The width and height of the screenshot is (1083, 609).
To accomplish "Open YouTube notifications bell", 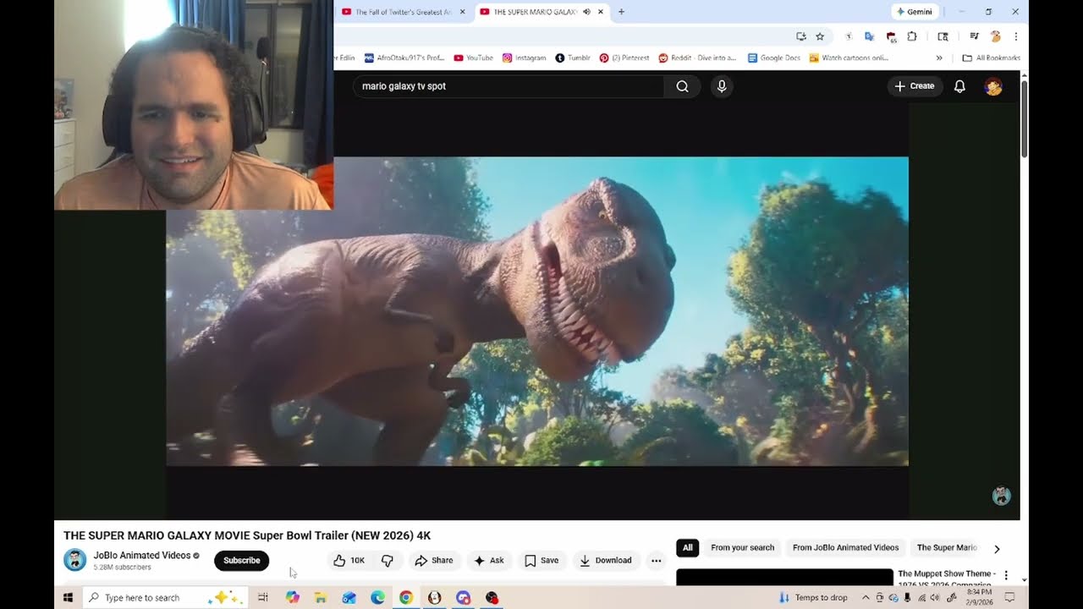I will (x=959, y=86).
